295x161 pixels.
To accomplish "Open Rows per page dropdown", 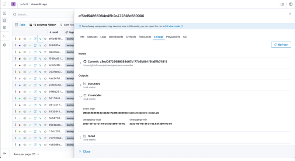I will pyautogui.click(x=26, y=154).
